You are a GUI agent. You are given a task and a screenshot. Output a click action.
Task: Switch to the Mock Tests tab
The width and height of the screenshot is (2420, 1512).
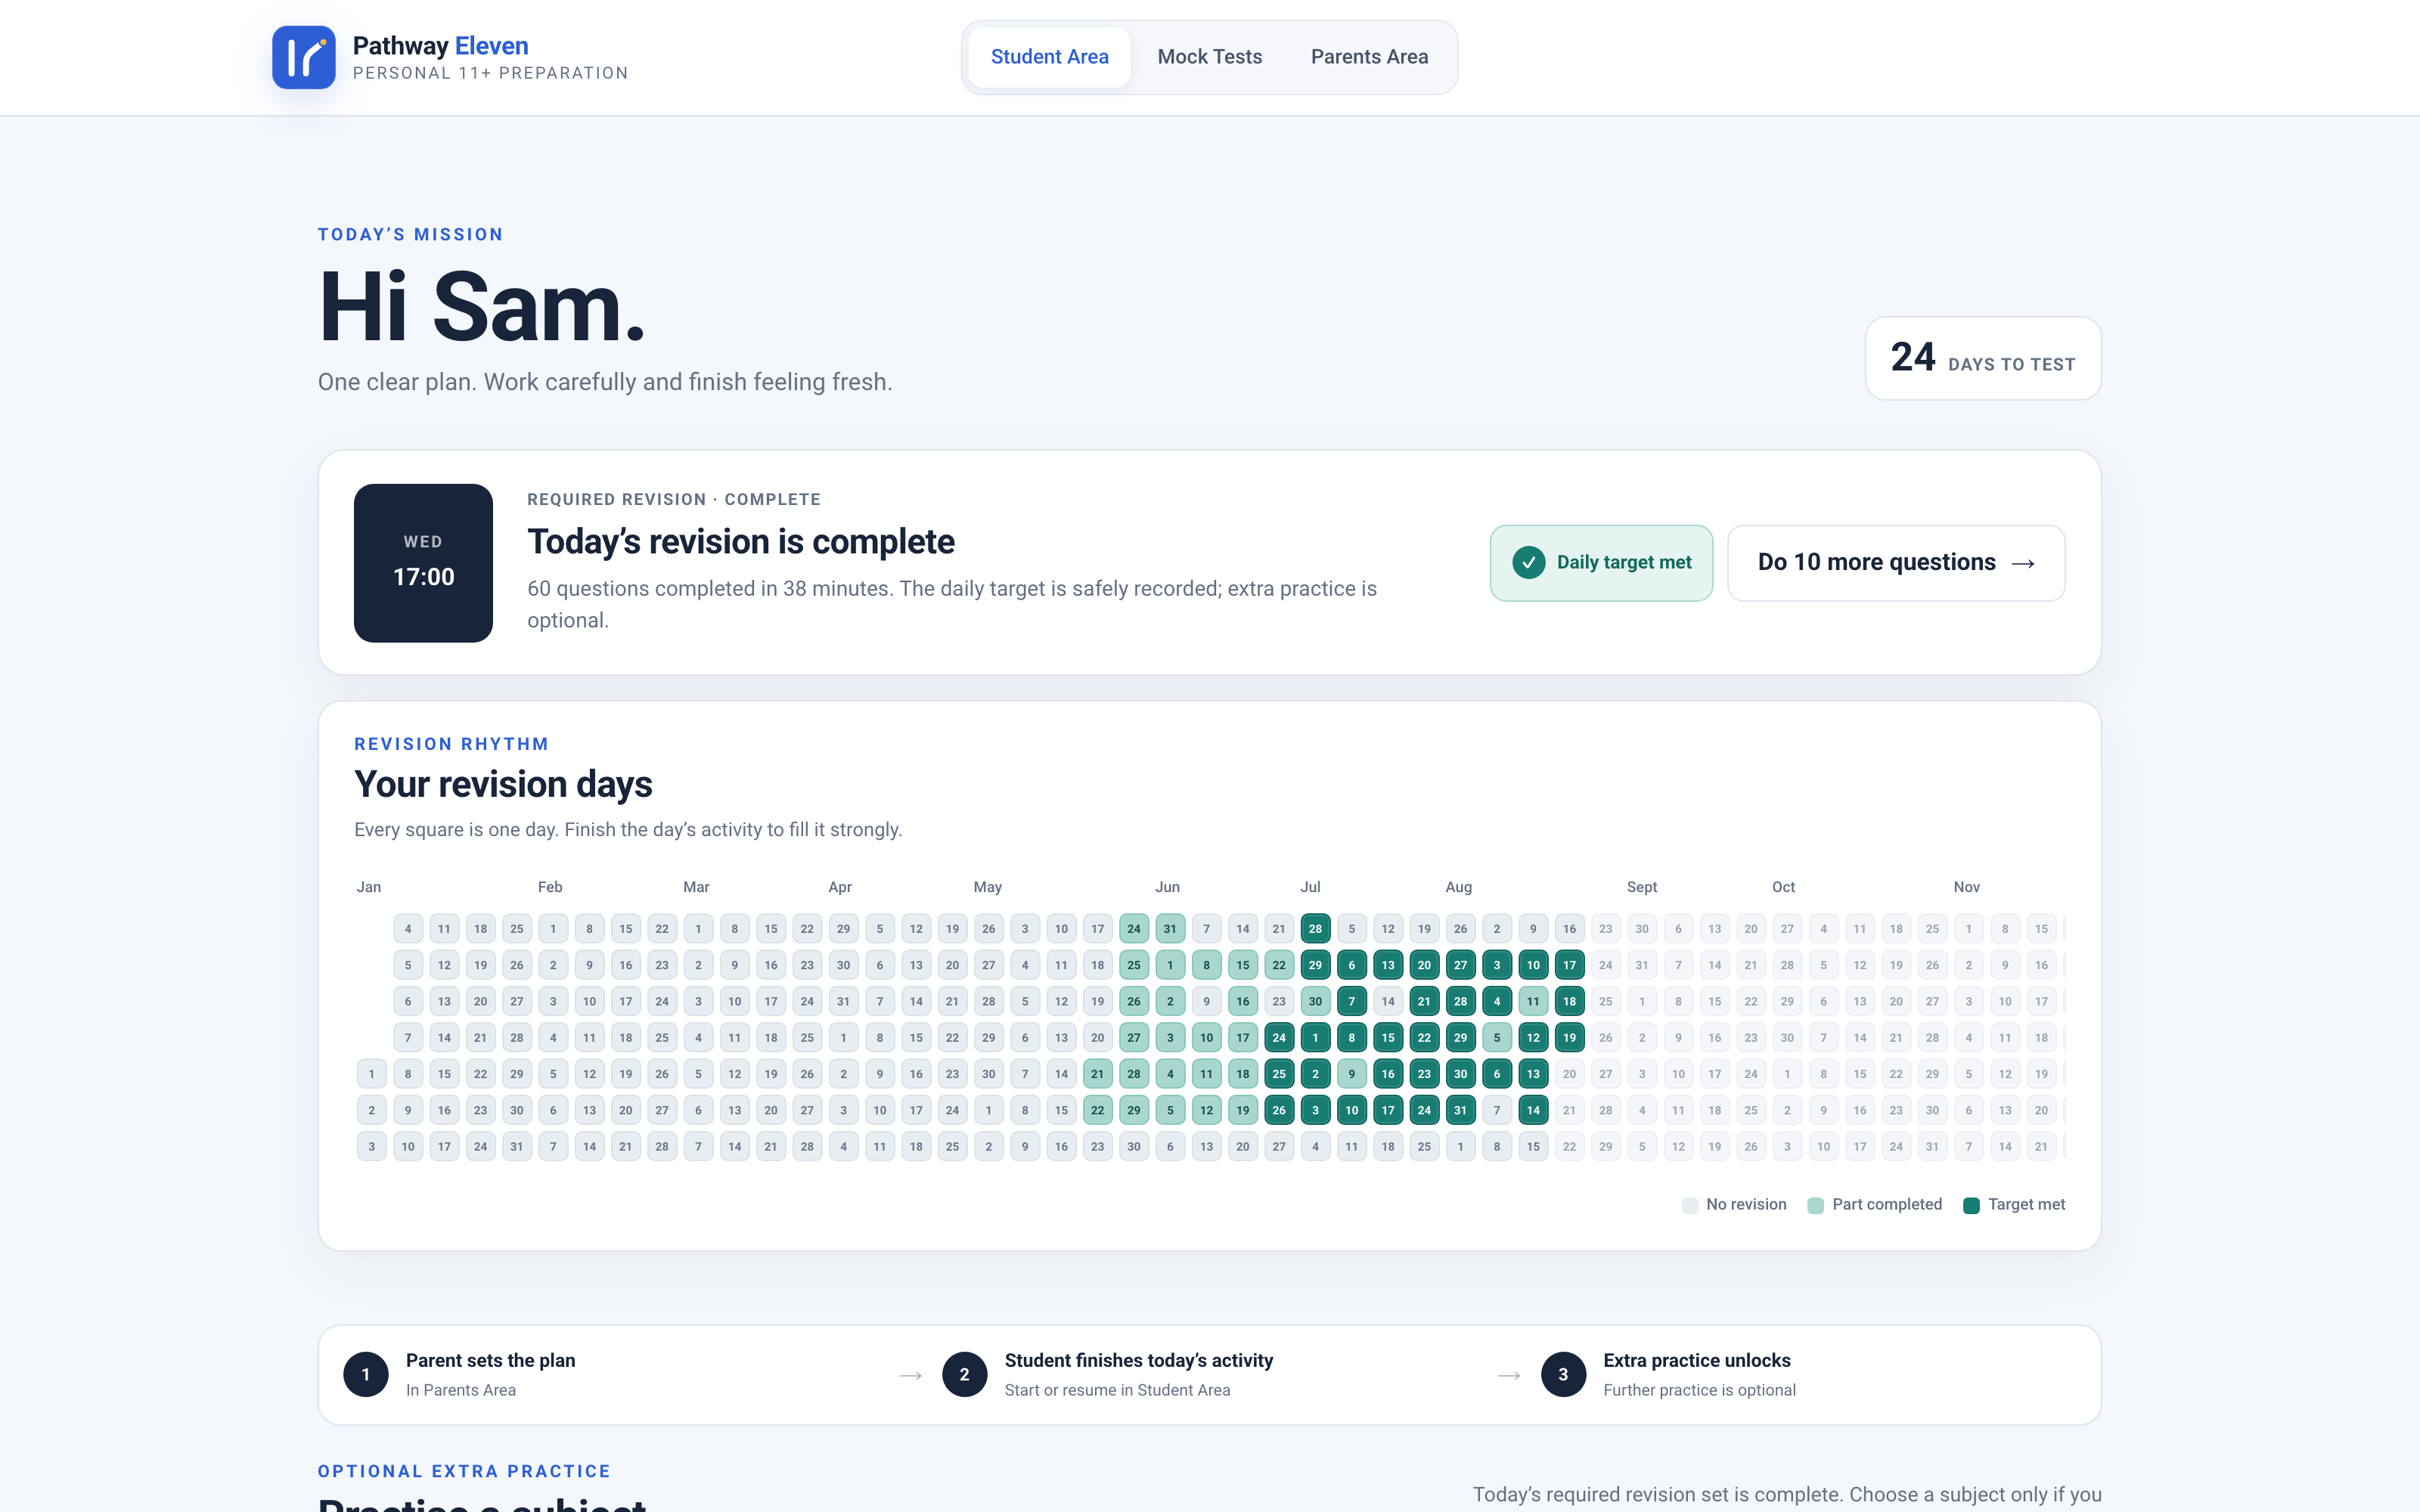[x=1209, y=57]
